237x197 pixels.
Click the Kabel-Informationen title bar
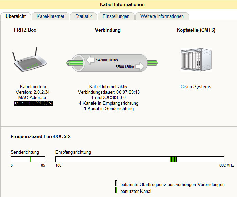click(x=118, y=4)
